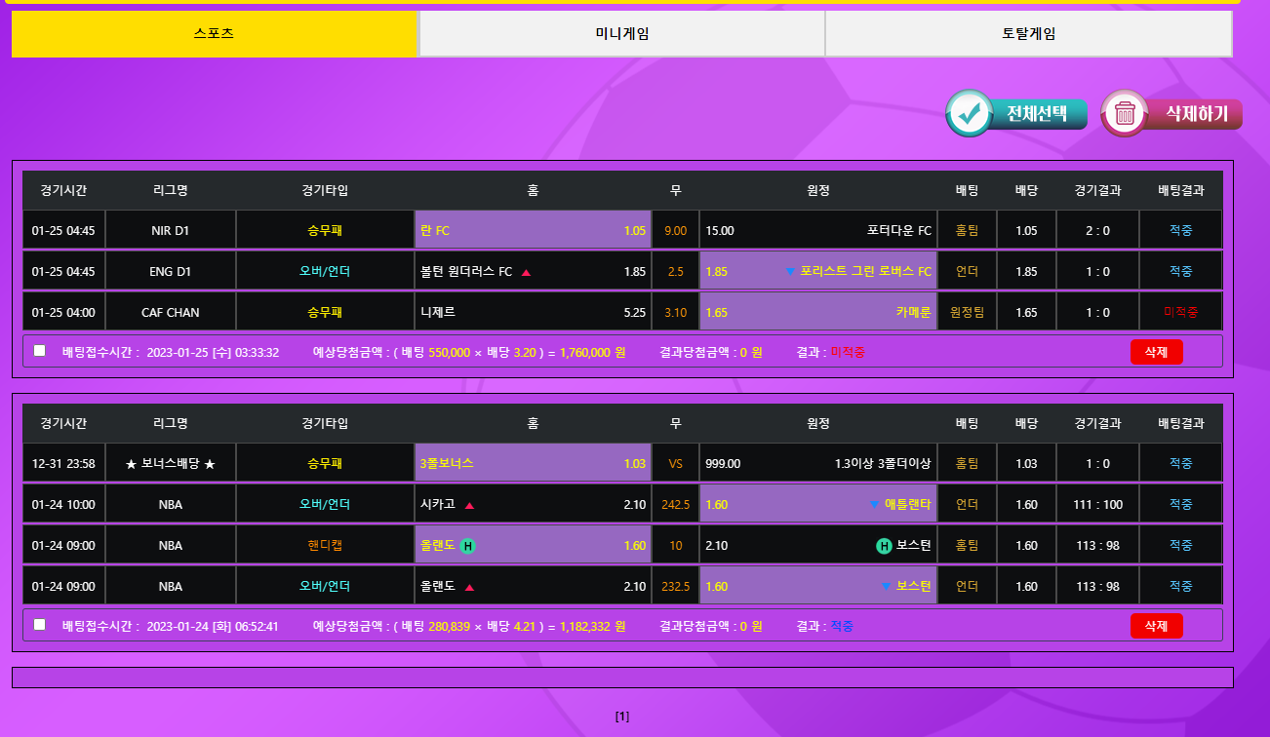Click the green H icon beside 보스턴
Viewport: 1270px width, 737px height.
pyautogui.click(x=884, y=546)
